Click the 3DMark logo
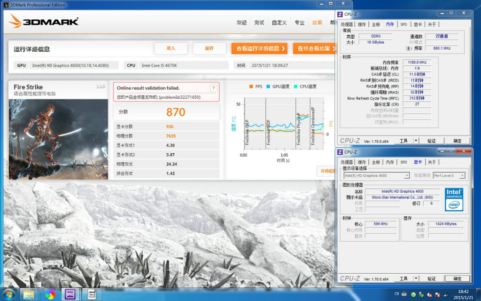Viewport: 481px width, 301px height. point(44,21)
